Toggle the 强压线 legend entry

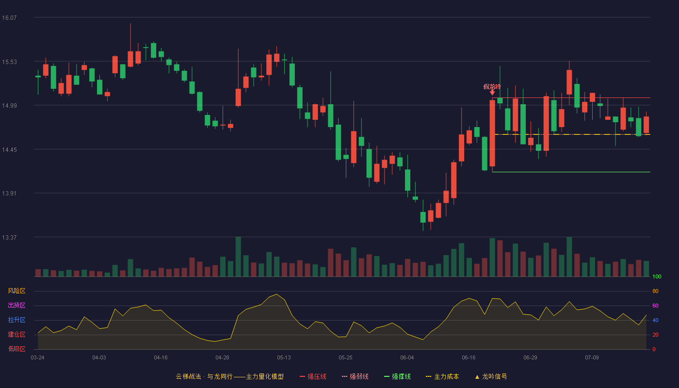[x=313, y=376]
